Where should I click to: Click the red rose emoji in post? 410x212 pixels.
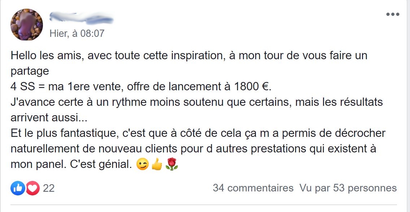[x=172, y=165]
